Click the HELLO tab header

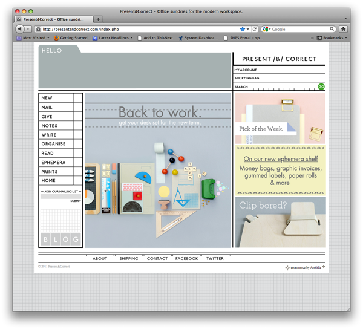click(51, 50)
